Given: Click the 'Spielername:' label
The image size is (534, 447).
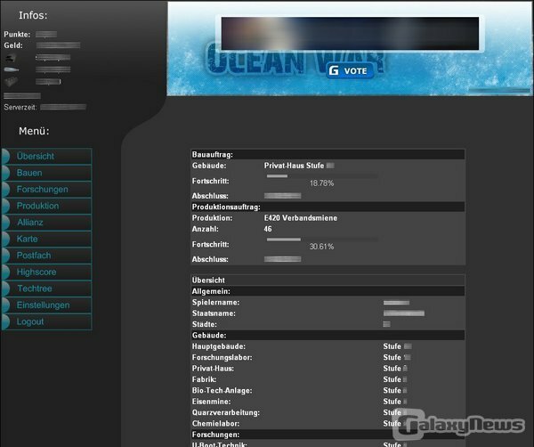Looking at the screenshot, I should click(x=215, y=303).
